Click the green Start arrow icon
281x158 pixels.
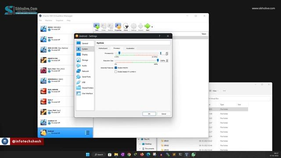[x=148, y=26]
